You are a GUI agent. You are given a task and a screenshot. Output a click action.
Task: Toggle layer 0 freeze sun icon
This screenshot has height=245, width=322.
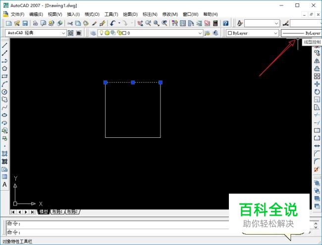pos(107,33)
